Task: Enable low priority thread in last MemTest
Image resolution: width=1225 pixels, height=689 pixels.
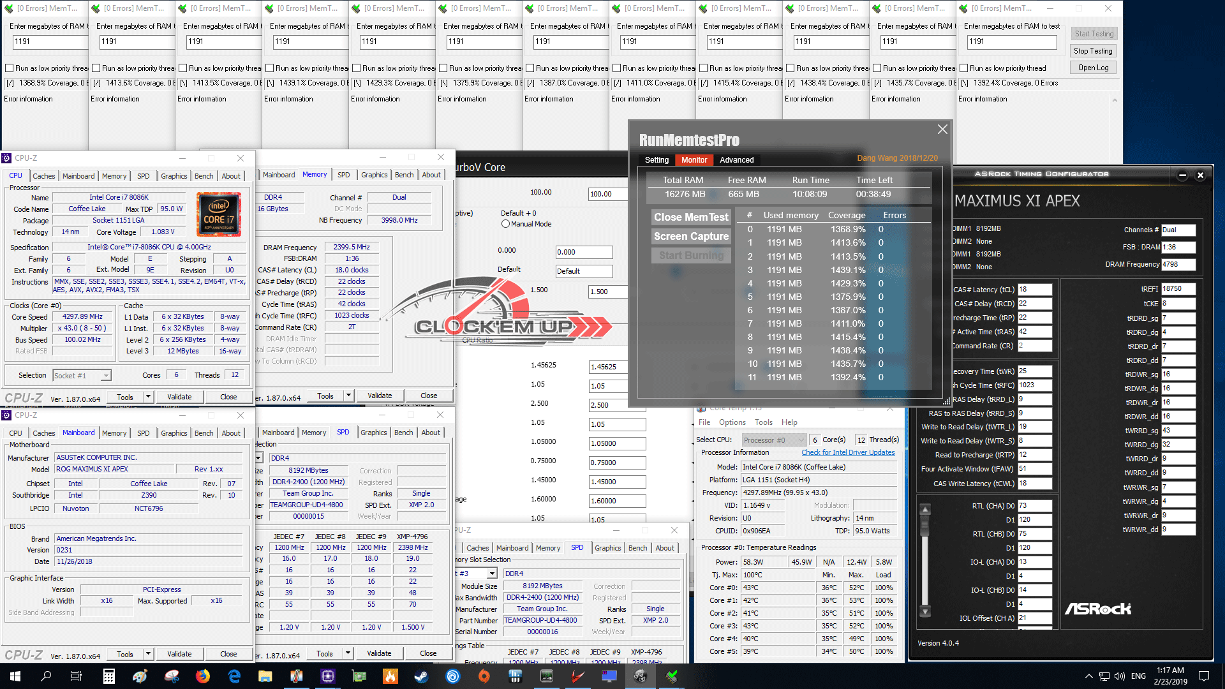Action: click(963, 68)
